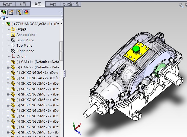Select (-) GAI<2> tree row text
The width and height of the screenshot is (187, 137).
[38, 67]
